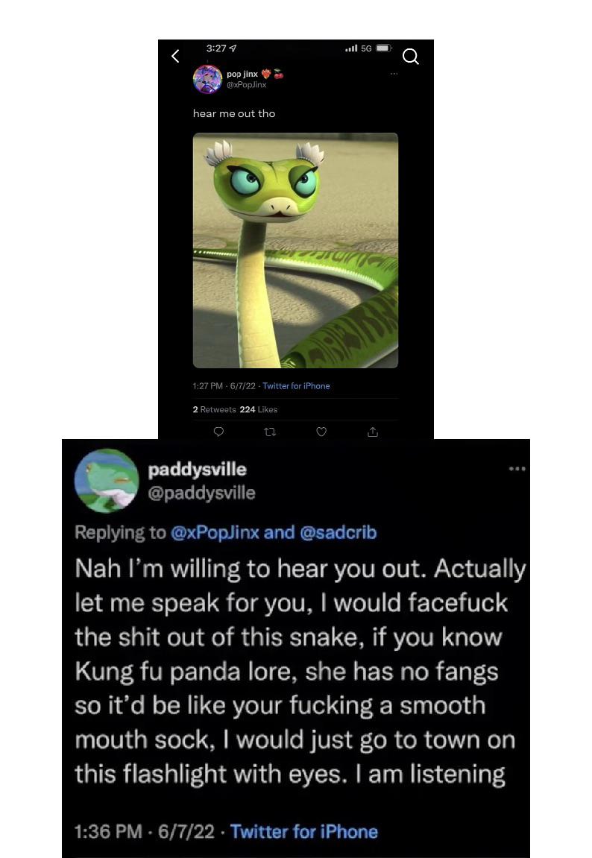
Task: Click Twitter for iPhone link under image
Action: [x=296, y=386]
